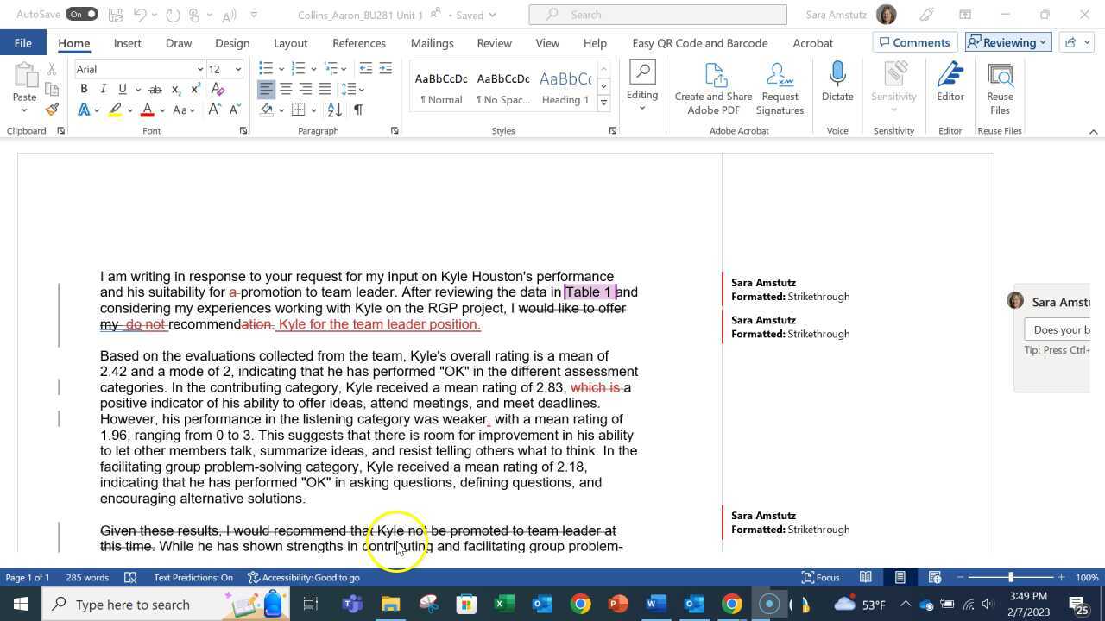The width and height of the screenshot is (1105, 621).
Task: Click the Format Painter icon
Action: (52, 110)
